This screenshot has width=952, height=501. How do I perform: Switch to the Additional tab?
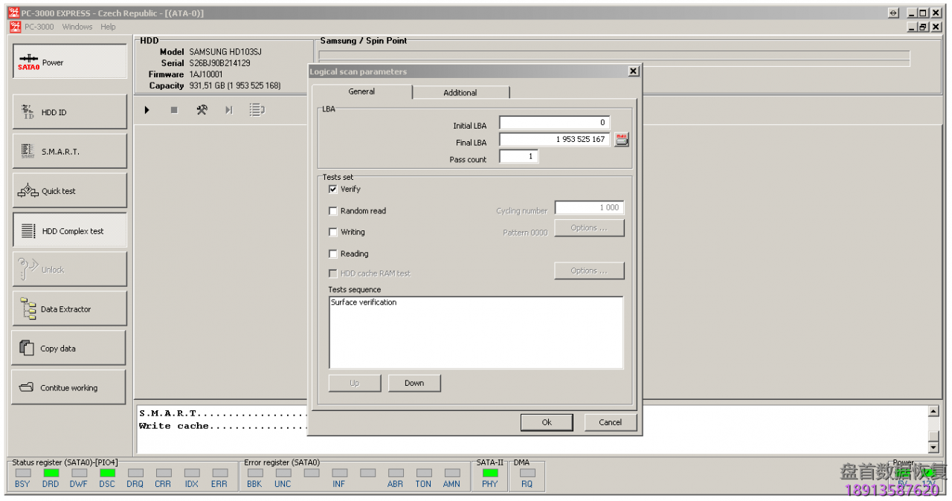click(x=460, y=93)
